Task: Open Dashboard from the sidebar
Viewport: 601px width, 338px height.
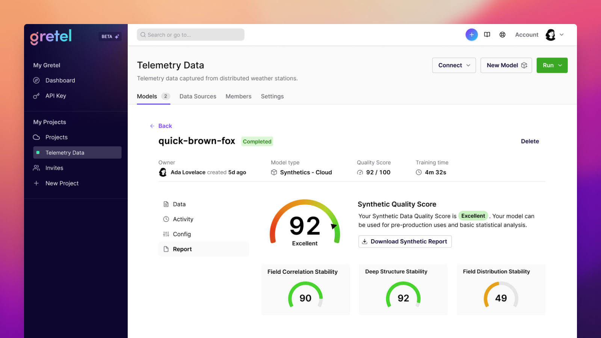Action: 60,80
